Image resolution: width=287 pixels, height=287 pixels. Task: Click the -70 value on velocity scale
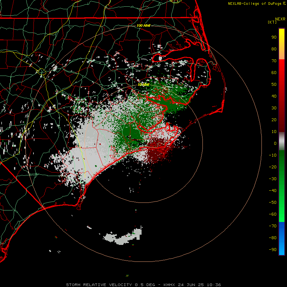click(x=273, y=226)
